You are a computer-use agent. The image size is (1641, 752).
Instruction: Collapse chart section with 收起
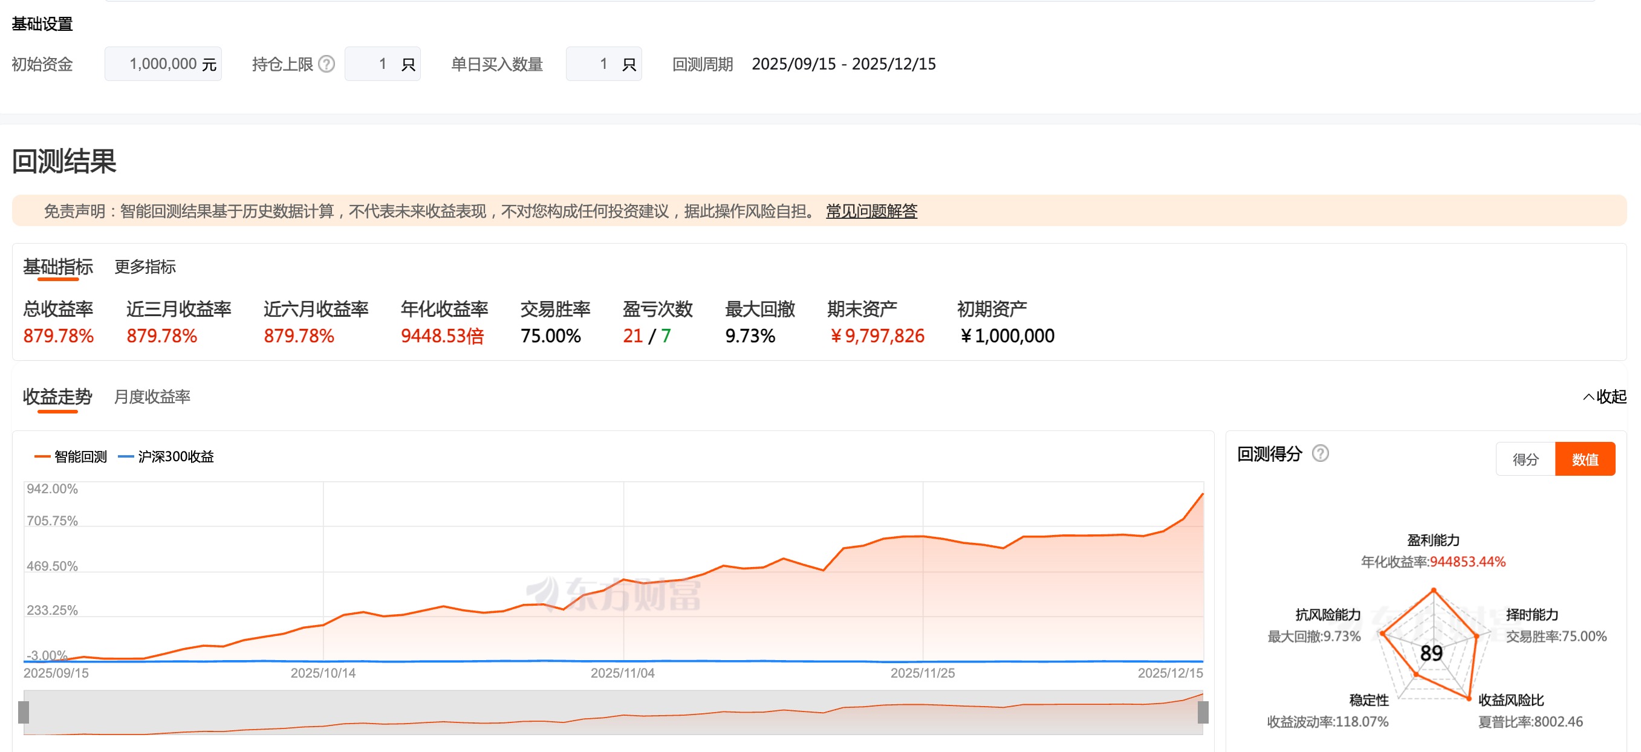1605,397
